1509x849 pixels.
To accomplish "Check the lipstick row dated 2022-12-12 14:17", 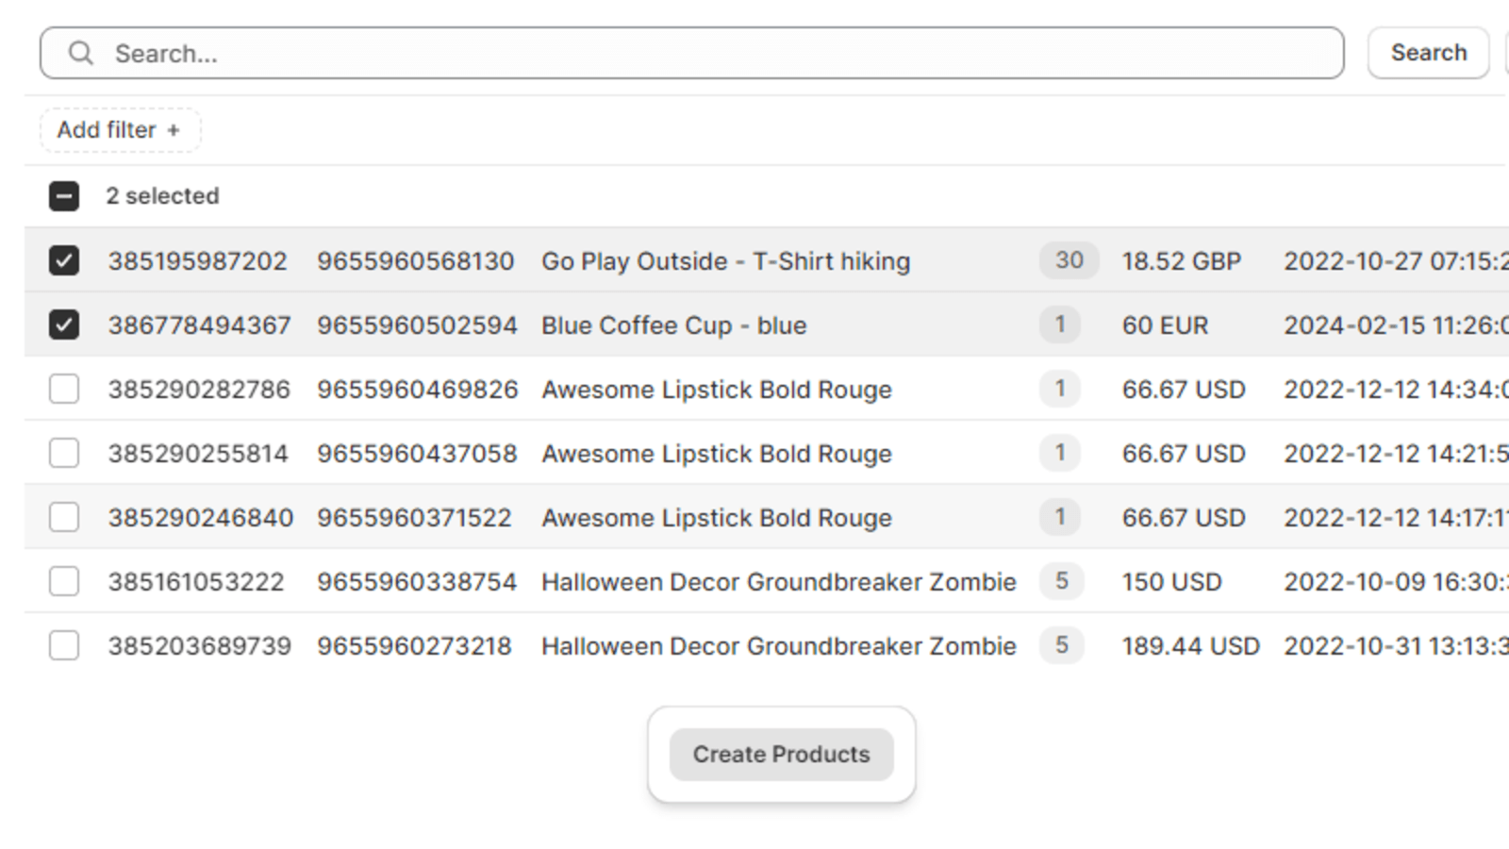I will 64,517.
